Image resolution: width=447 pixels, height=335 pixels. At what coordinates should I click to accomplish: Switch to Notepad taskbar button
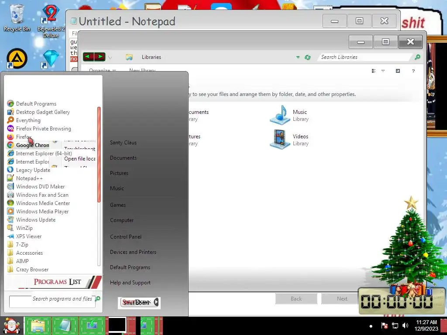[65, 325]
